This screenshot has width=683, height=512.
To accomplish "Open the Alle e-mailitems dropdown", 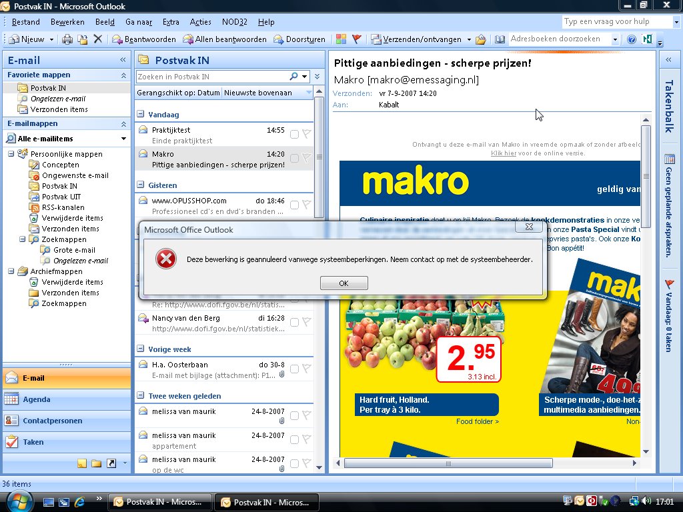I will (123, 139).
